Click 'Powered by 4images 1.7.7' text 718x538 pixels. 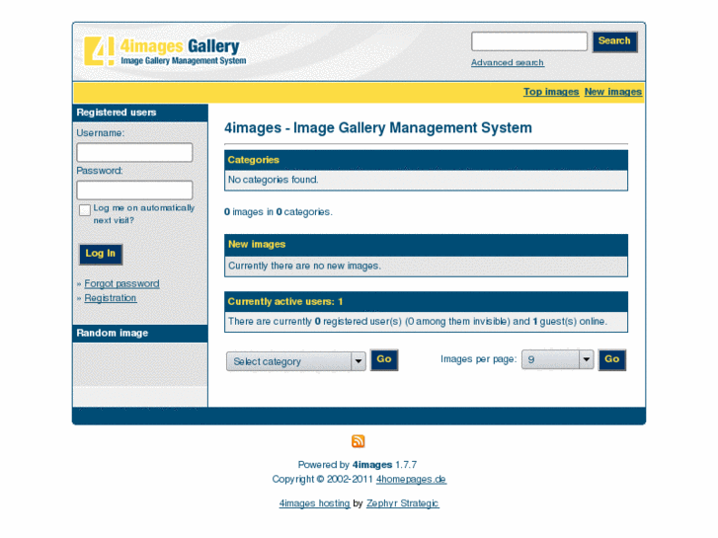pos(358,465)
